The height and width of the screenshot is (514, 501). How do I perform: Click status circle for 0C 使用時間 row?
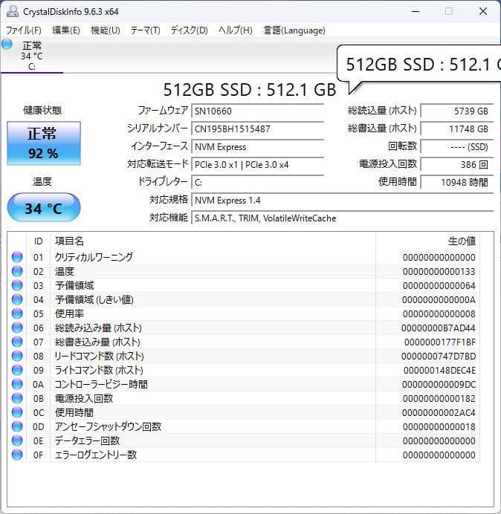(17, 412)
